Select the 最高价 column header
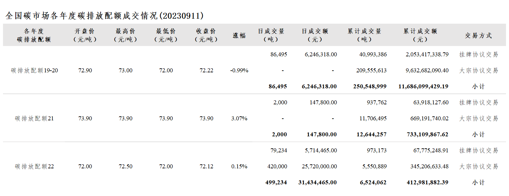This screenshot has height=196, width=509. pos(125,35)
